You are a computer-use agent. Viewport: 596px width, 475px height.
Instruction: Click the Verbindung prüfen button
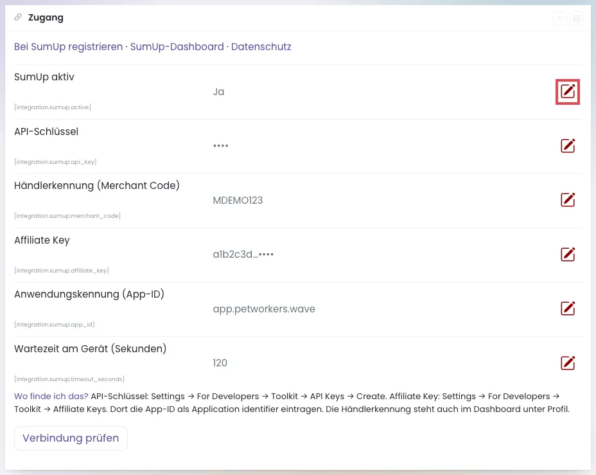click(71, 438)
